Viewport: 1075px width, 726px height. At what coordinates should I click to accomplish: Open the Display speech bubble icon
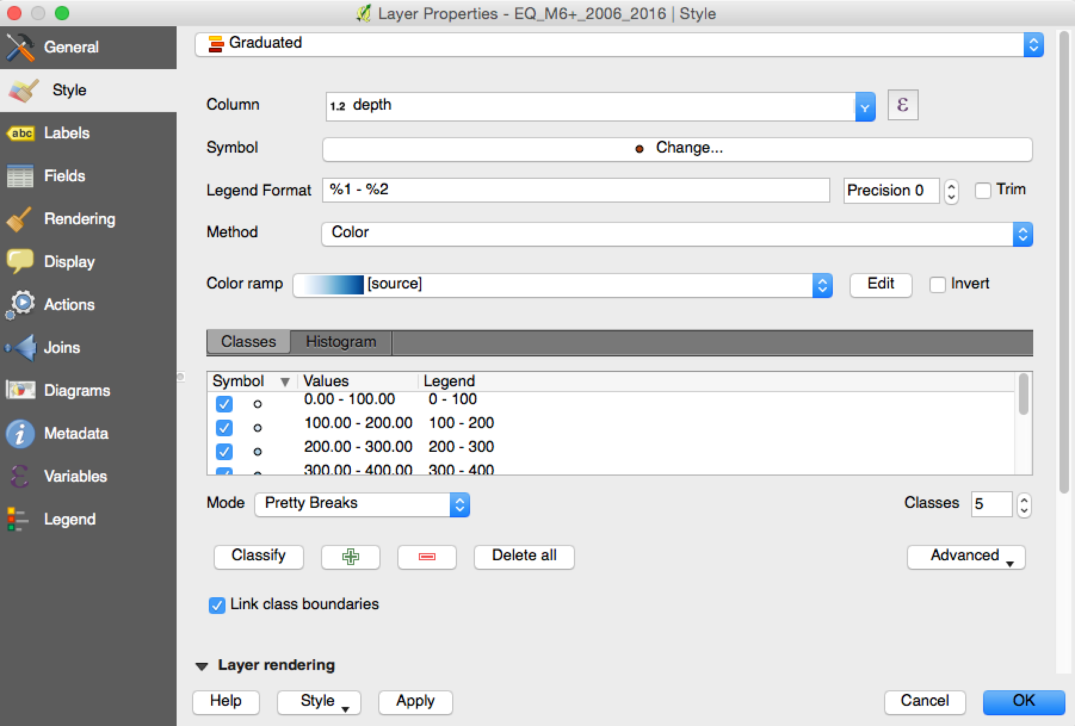pyautogui.click(x=20, y=262)
